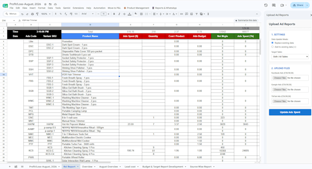Open the vertical align dropdown

[162, 14]
